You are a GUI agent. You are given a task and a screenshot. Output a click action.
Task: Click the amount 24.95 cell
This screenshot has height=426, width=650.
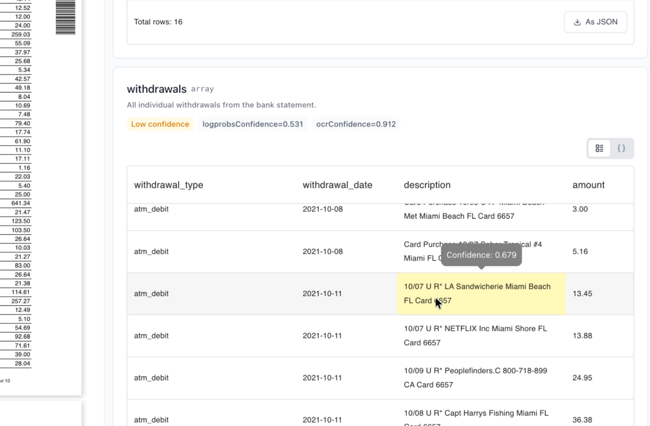(x=582, y=378)
